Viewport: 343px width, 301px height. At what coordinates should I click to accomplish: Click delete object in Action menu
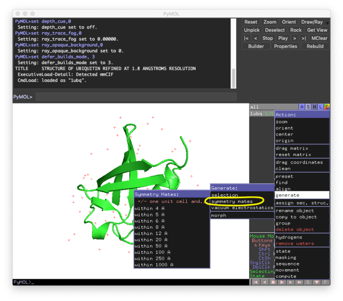[x=302, y=230]
